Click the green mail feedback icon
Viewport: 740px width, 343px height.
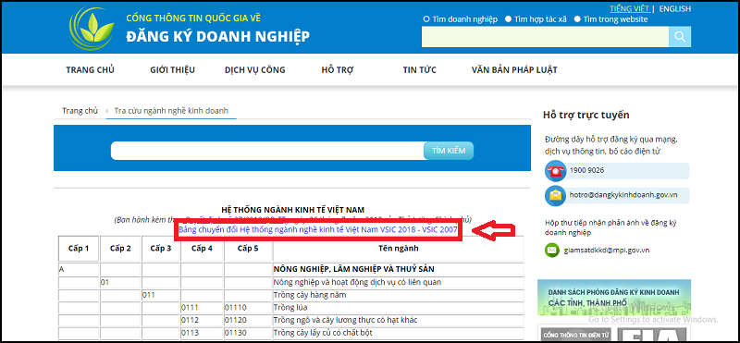click(552, 250)
